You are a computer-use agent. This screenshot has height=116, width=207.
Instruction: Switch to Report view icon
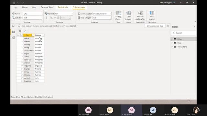pos(13,26)
